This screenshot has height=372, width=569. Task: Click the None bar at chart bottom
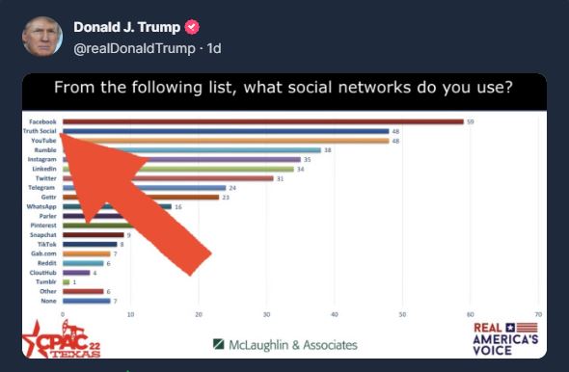87,301
